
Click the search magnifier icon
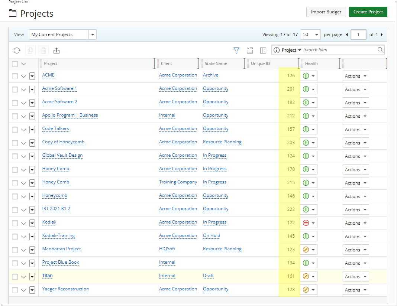click(380, 50)
